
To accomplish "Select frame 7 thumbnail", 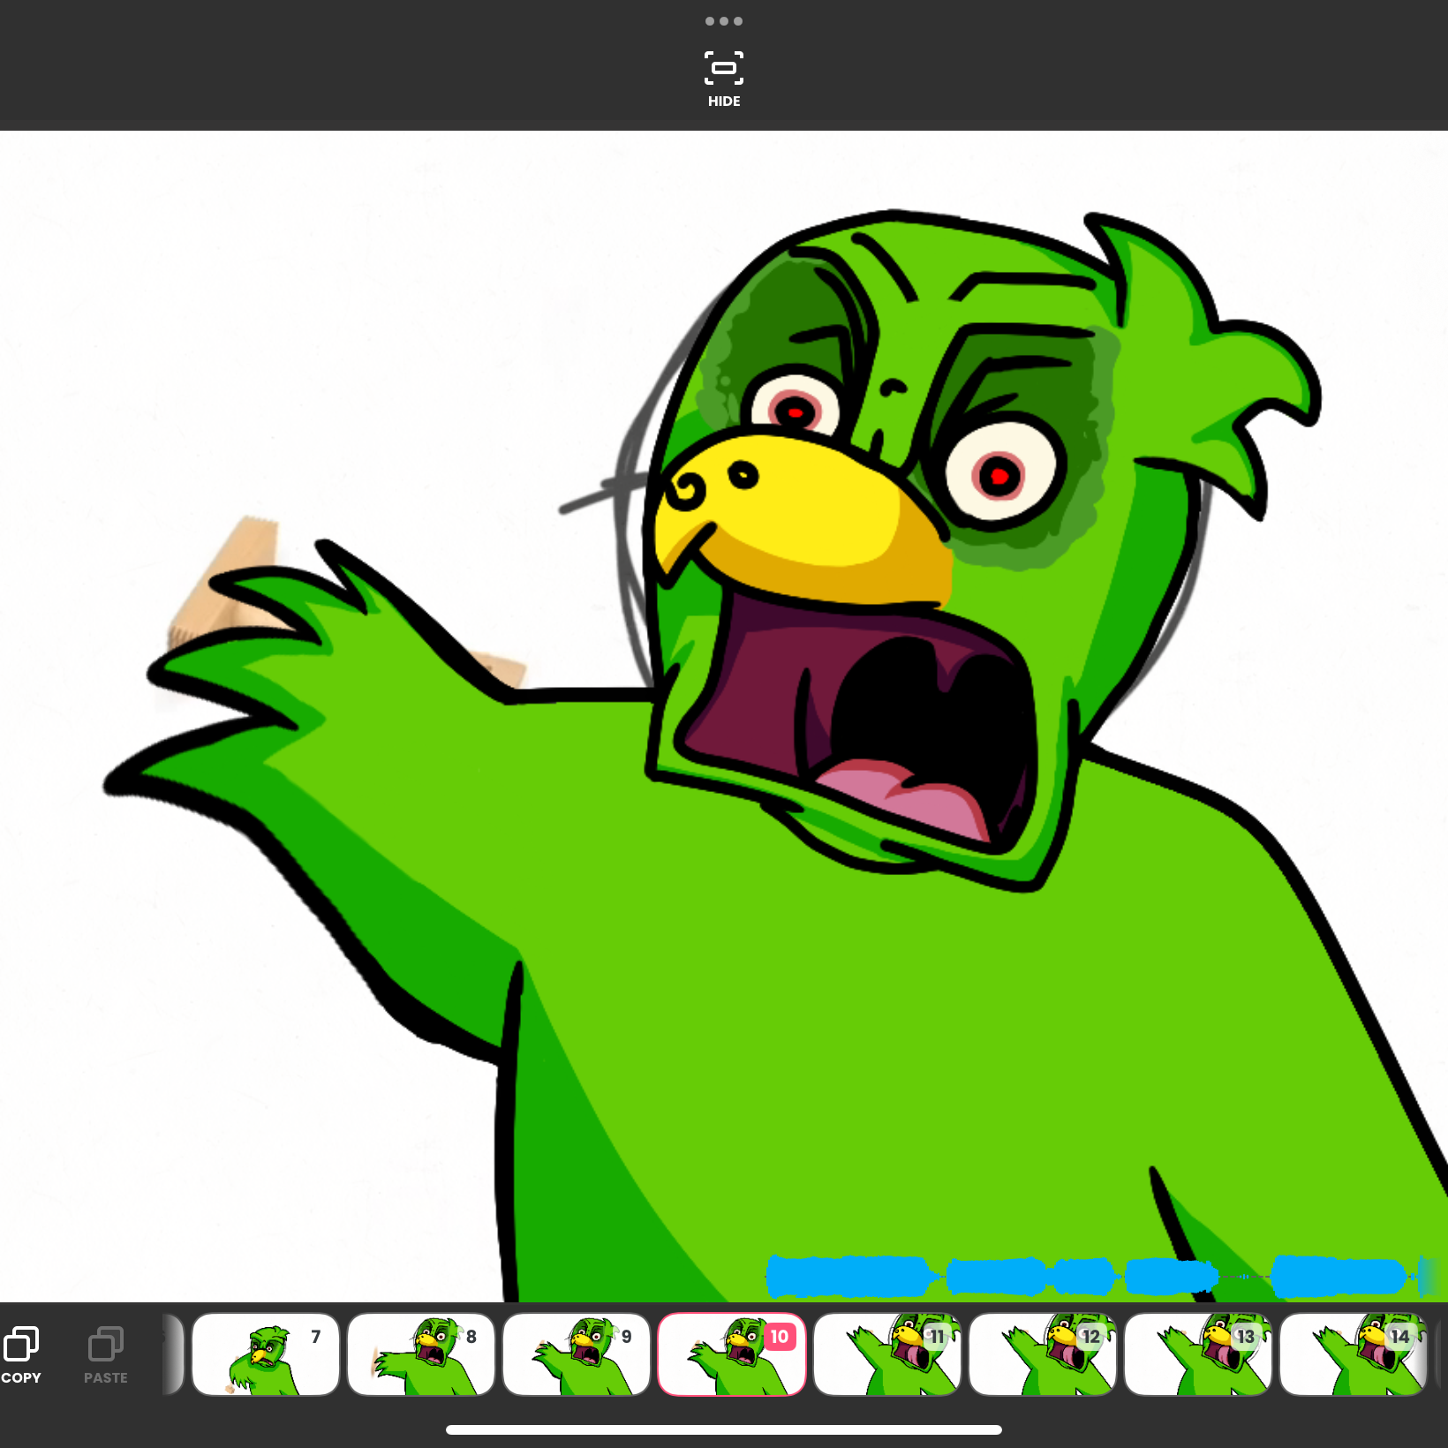I will [266, 1354].
